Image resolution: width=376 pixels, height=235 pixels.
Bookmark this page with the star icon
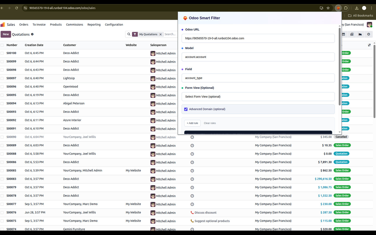[x=328, y=8]
